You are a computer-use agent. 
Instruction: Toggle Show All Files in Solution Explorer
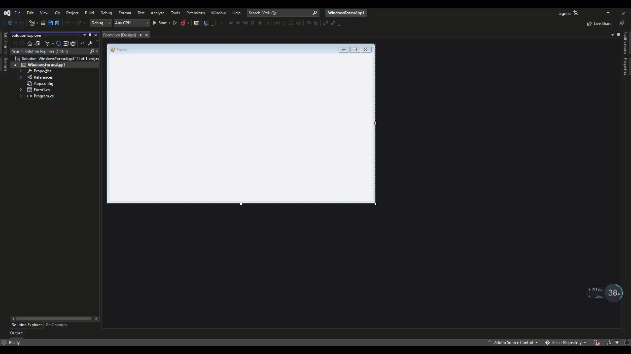73,43
